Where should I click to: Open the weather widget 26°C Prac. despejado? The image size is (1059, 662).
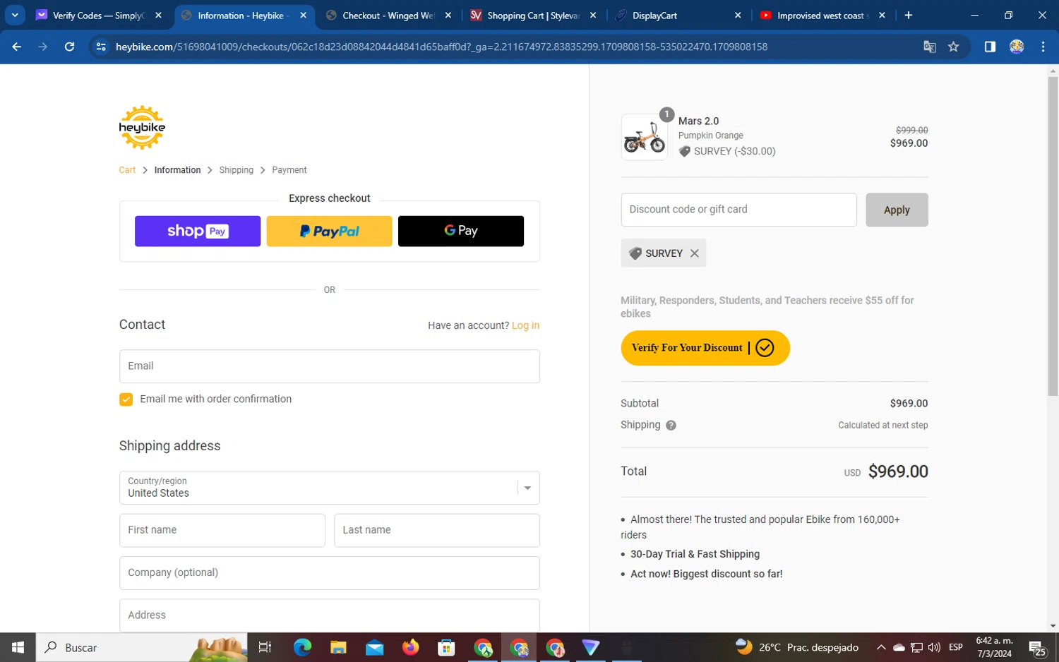click(x=797, y=647)
